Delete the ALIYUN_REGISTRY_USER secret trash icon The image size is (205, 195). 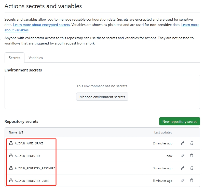[x=192, y=181]
